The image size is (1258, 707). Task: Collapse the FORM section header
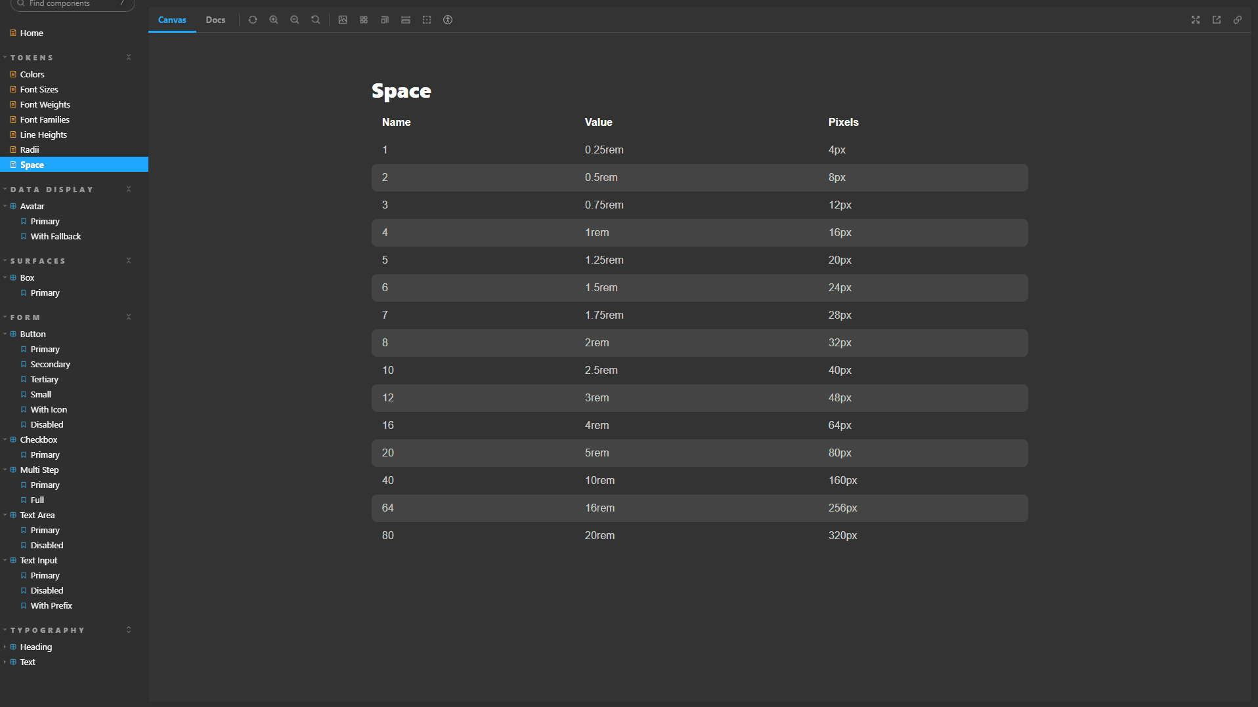pos(25,317)
